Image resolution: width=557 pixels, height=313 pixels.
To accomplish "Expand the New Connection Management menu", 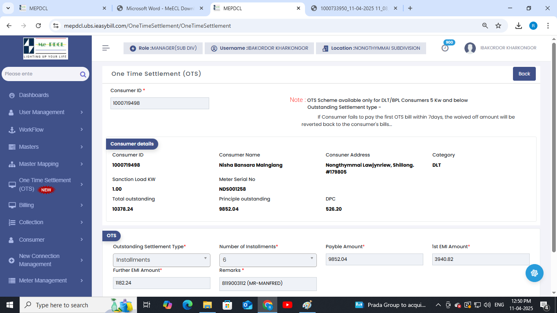I will point(46,260).
